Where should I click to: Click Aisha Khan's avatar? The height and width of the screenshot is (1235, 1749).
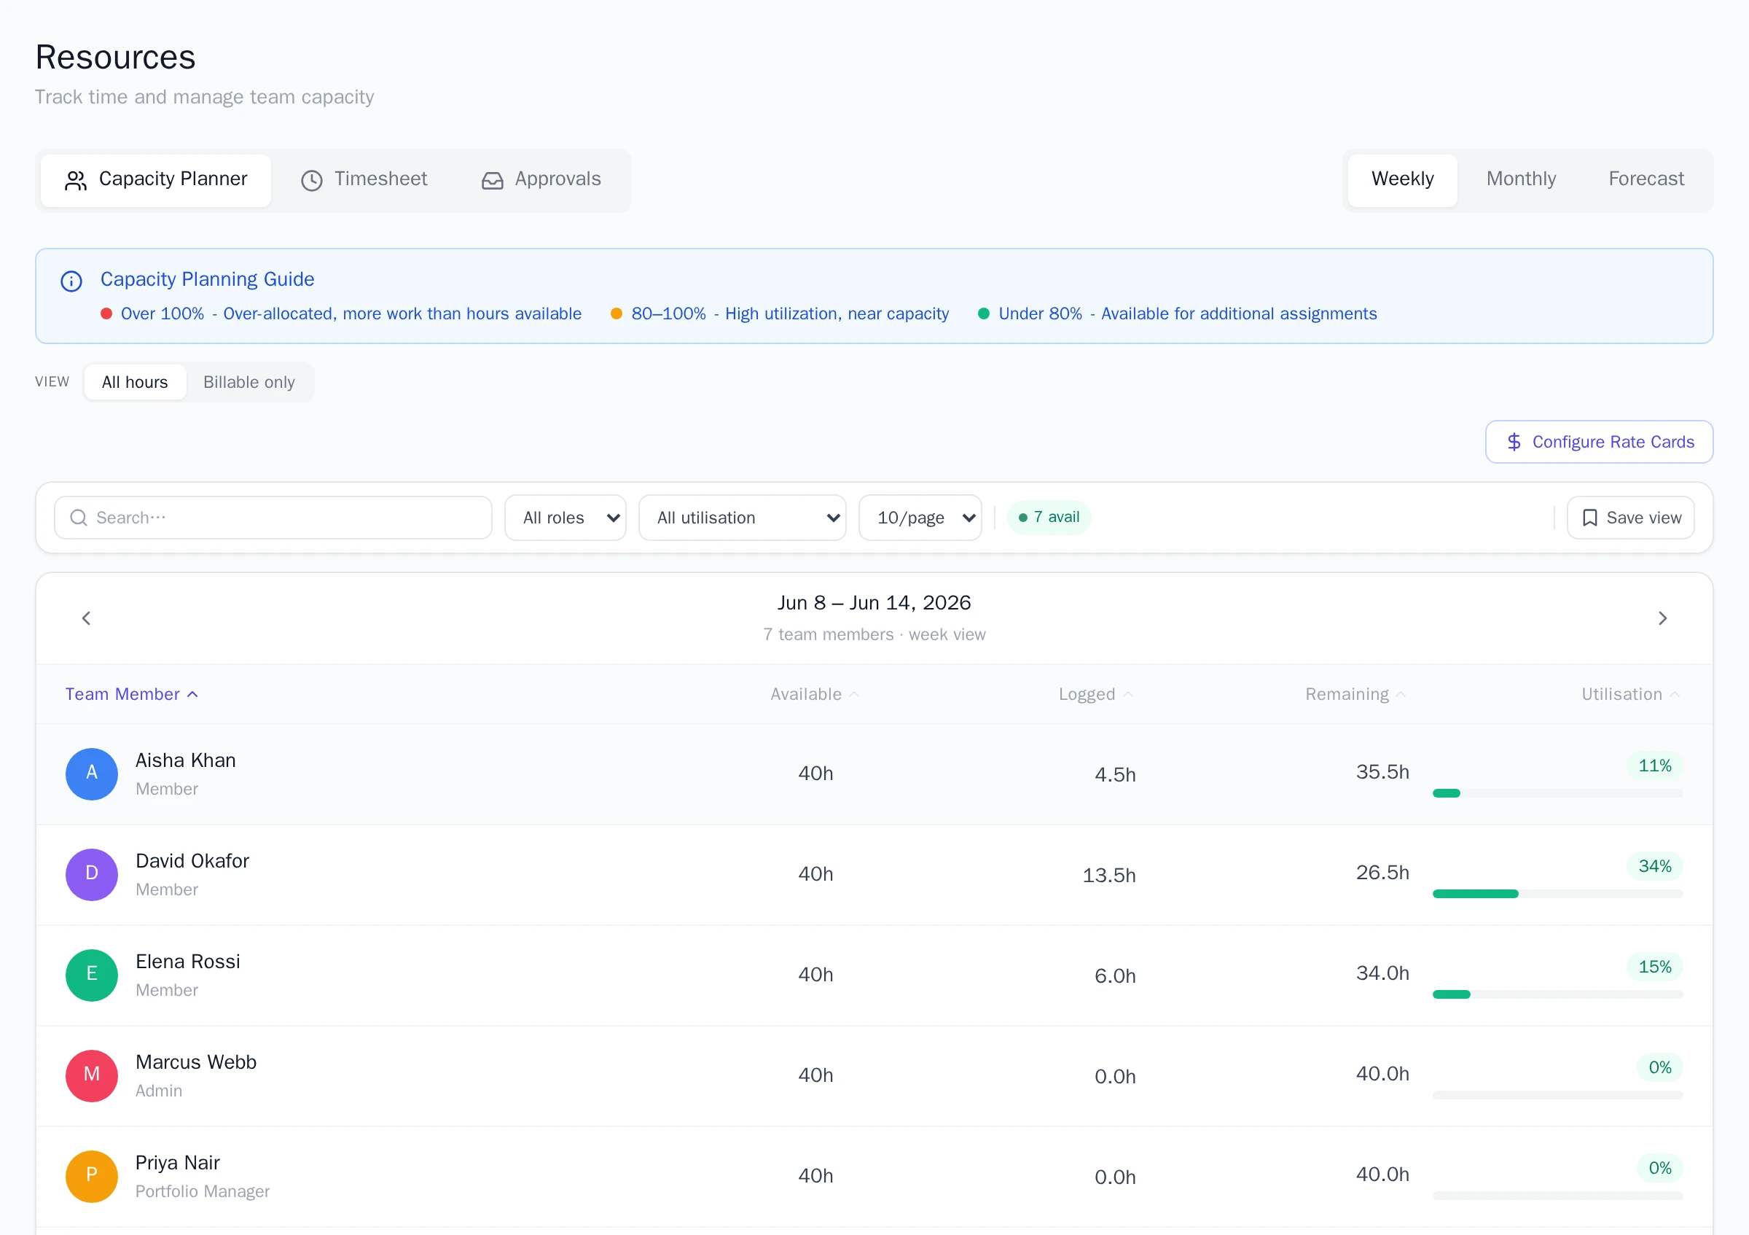pyautogui.click(x=91, y=774)
